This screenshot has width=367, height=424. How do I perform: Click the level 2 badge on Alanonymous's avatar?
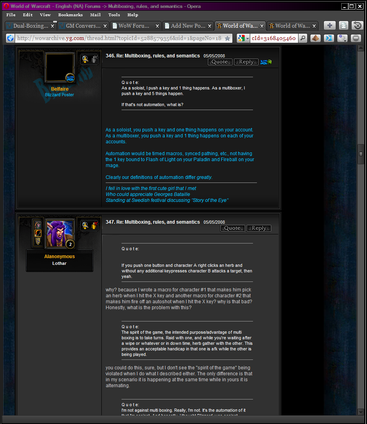coord(70,244)
